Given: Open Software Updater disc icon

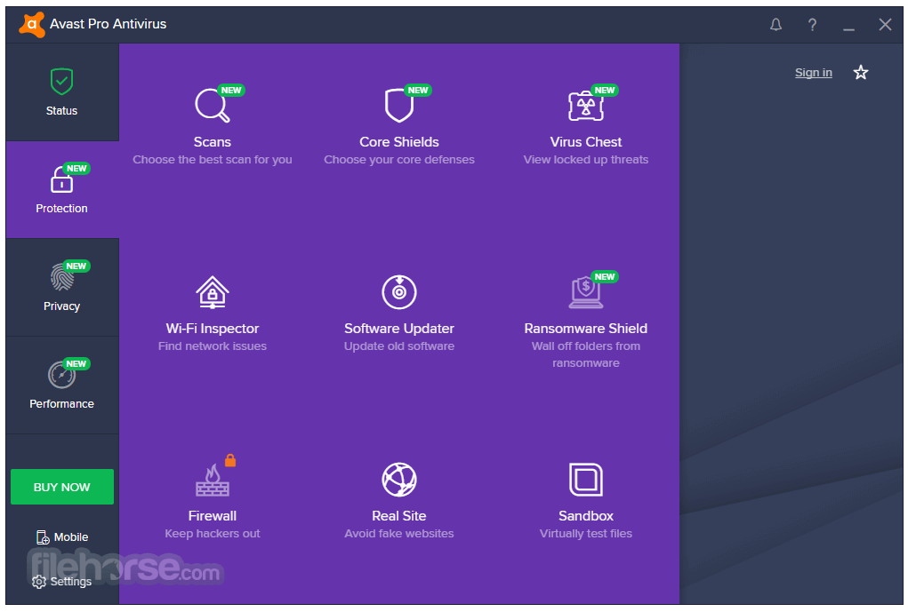Looking at the screenshot, I should 399,292.
